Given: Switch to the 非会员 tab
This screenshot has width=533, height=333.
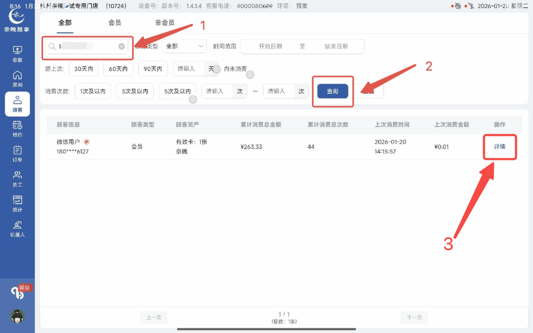Looking at the screenshot, I should tap(166, 23).
